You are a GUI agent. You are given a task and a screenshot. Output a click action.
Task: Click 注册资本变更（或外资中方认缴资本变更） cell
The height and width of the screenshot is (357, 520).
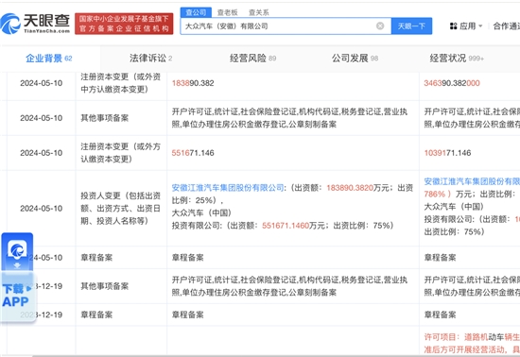[121, 83]
